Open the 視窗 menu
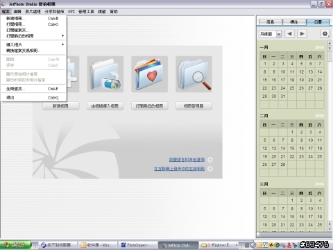This screenshot has width=333, height=250. pyautogui.click(x=101, y=12)
